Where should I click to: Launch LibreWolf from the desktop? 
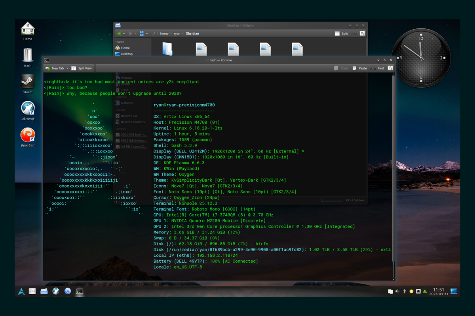(28, 110)
